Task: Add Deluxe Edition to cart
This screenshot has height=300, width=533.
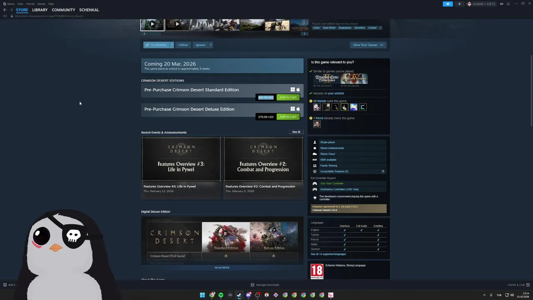Action: (x=288, y=117)
